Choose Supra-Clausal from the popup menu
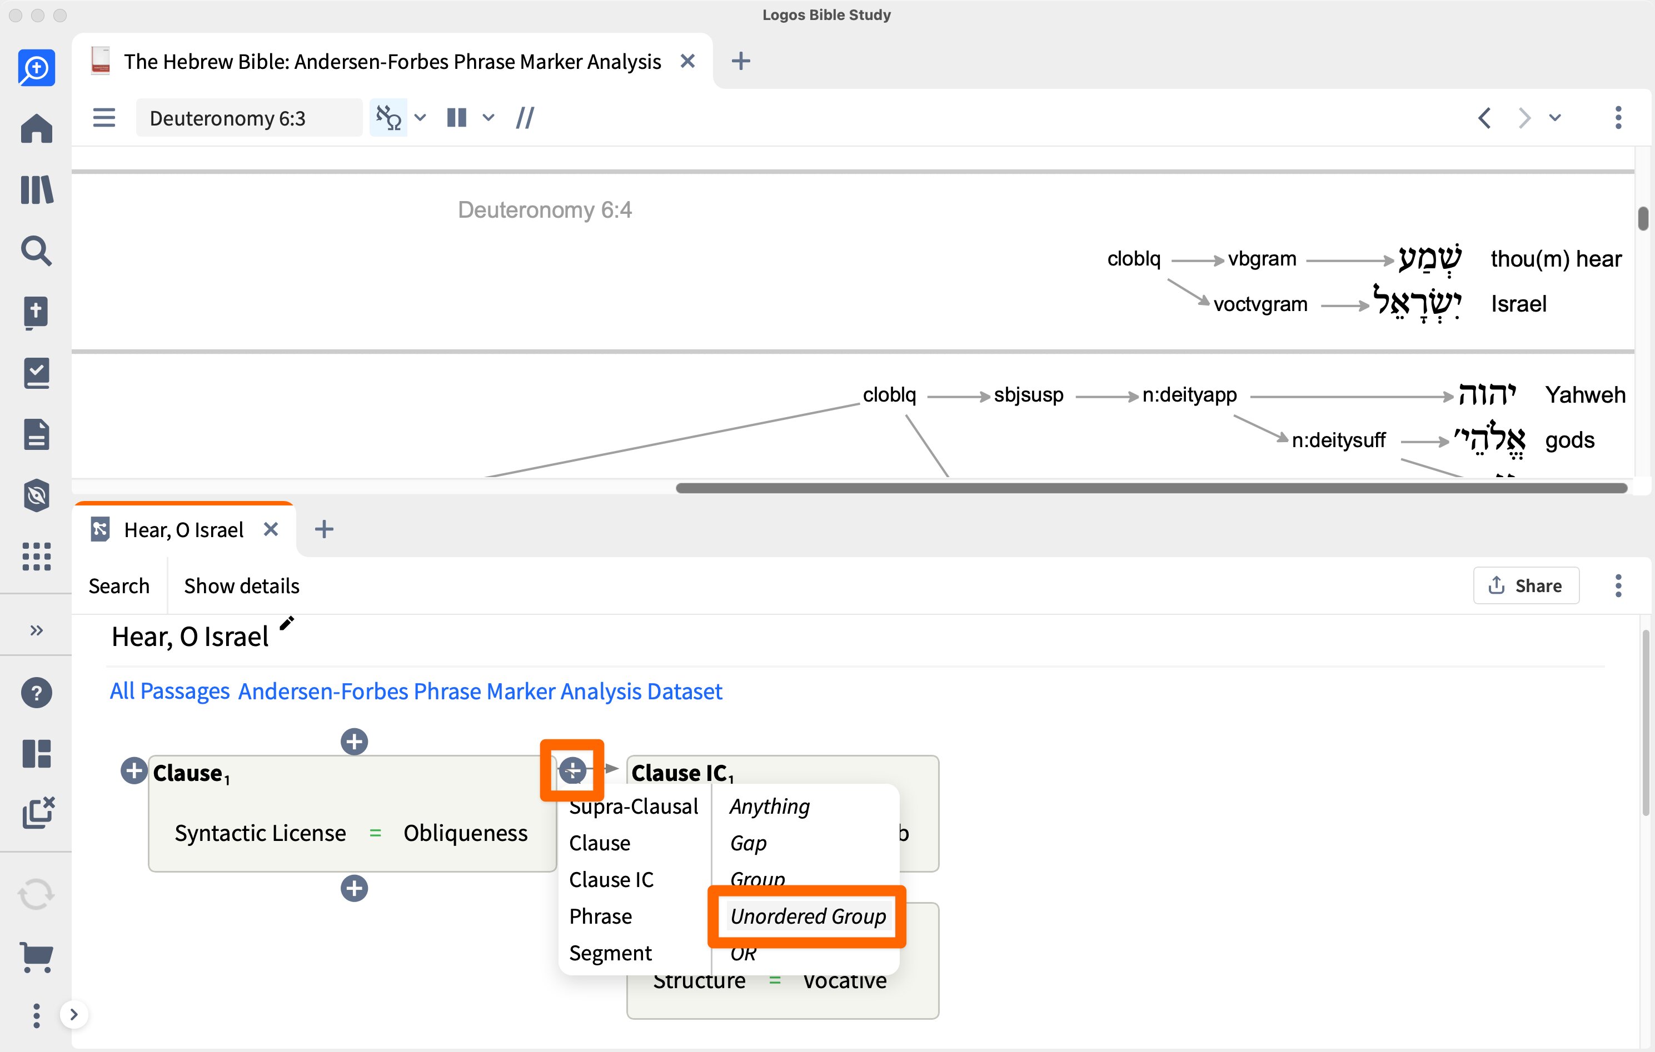 pyautogui.click(x=633, y=806)
